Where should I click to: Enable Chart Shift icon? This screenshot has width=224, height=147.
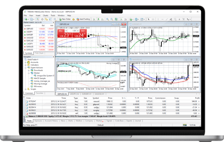click(126, 19)
